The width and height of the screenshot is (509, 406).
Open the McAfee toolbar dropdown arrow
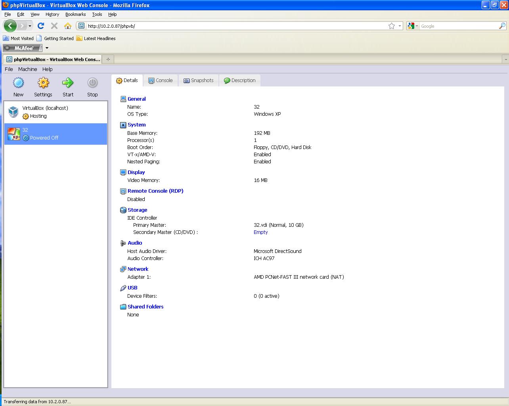tap(47, 48)
